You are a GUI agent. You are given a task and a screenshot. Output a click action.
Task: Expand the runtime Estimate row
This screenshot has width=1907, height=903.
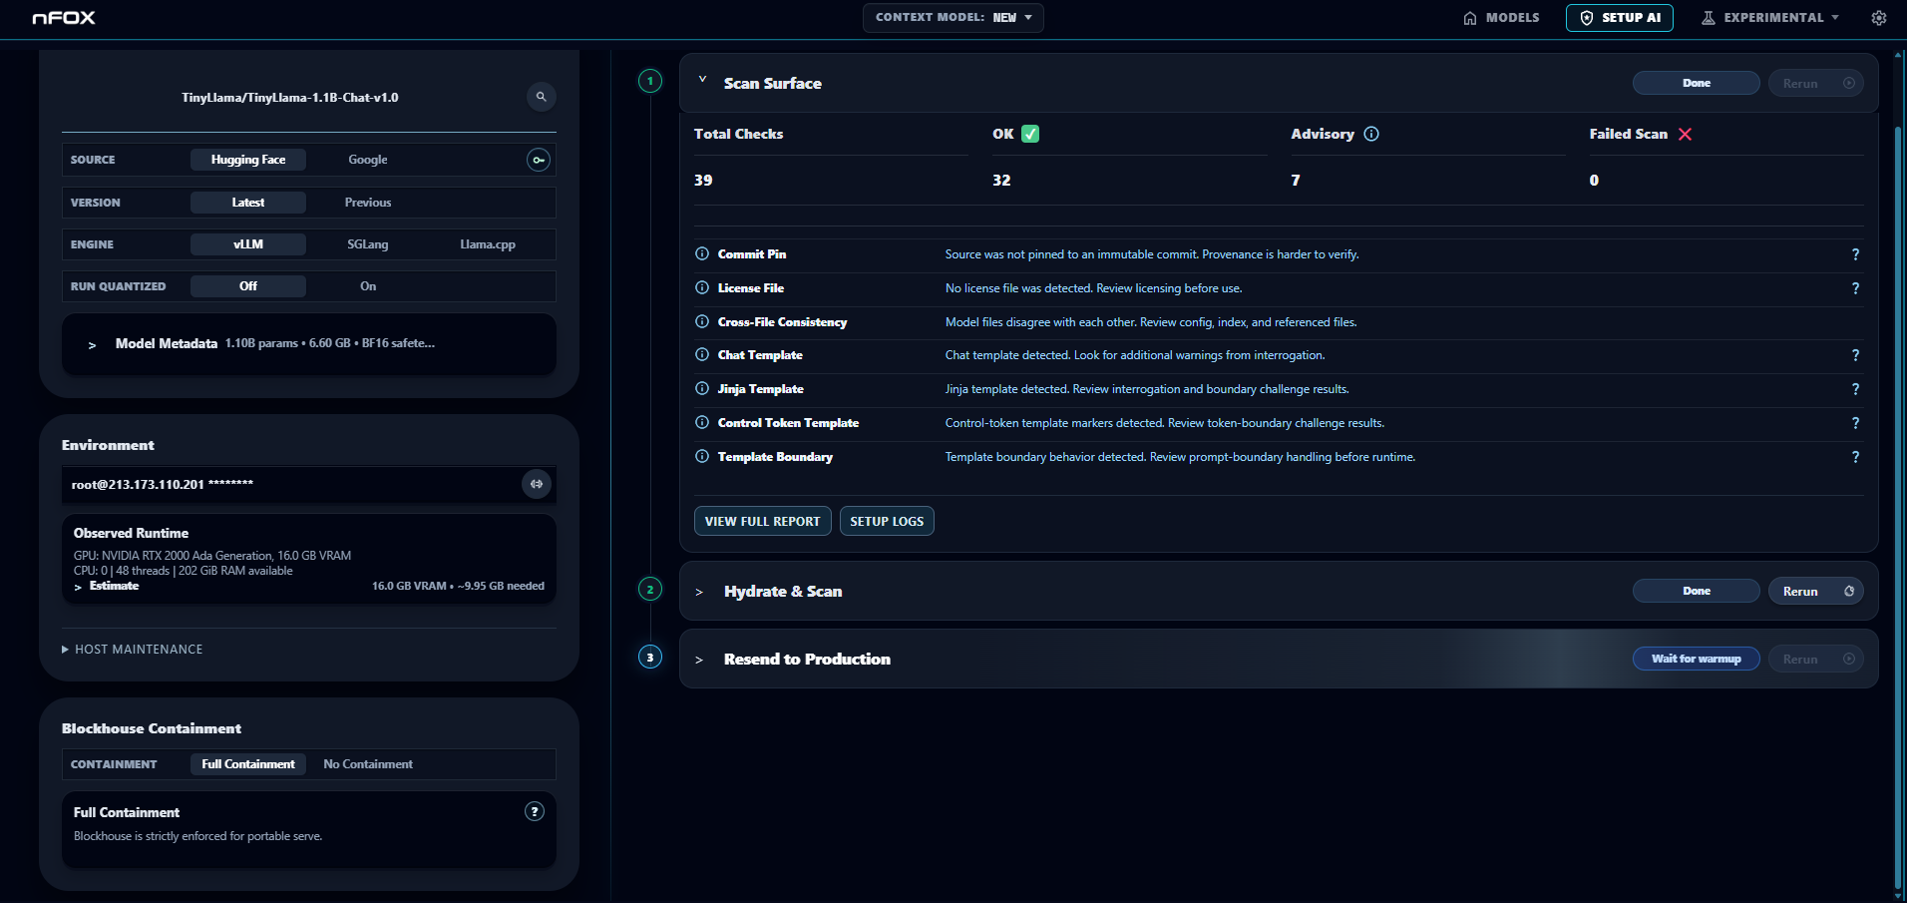107,586
